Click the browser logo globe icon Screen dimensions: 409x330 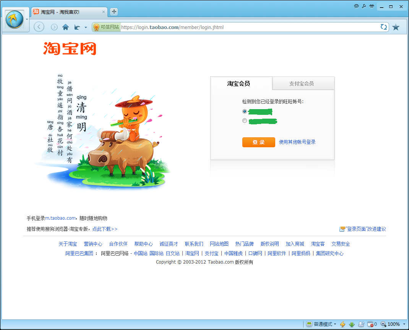tap(15, 19)
